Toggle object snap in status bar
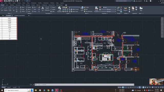The height and width of the screenshot is (92, 164). coord(140,87)
